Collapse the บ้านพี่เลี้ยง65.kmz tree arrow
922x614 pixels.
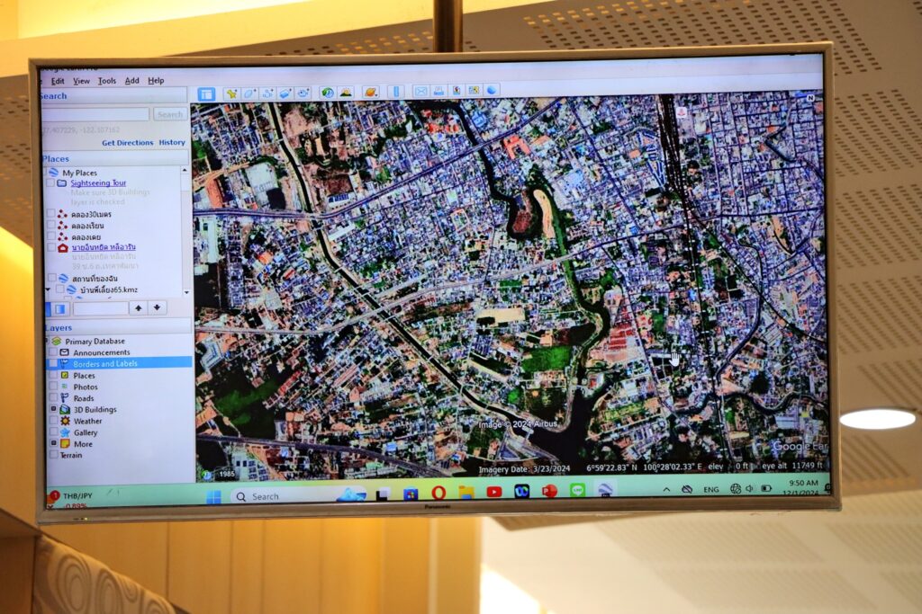(49, 290)
